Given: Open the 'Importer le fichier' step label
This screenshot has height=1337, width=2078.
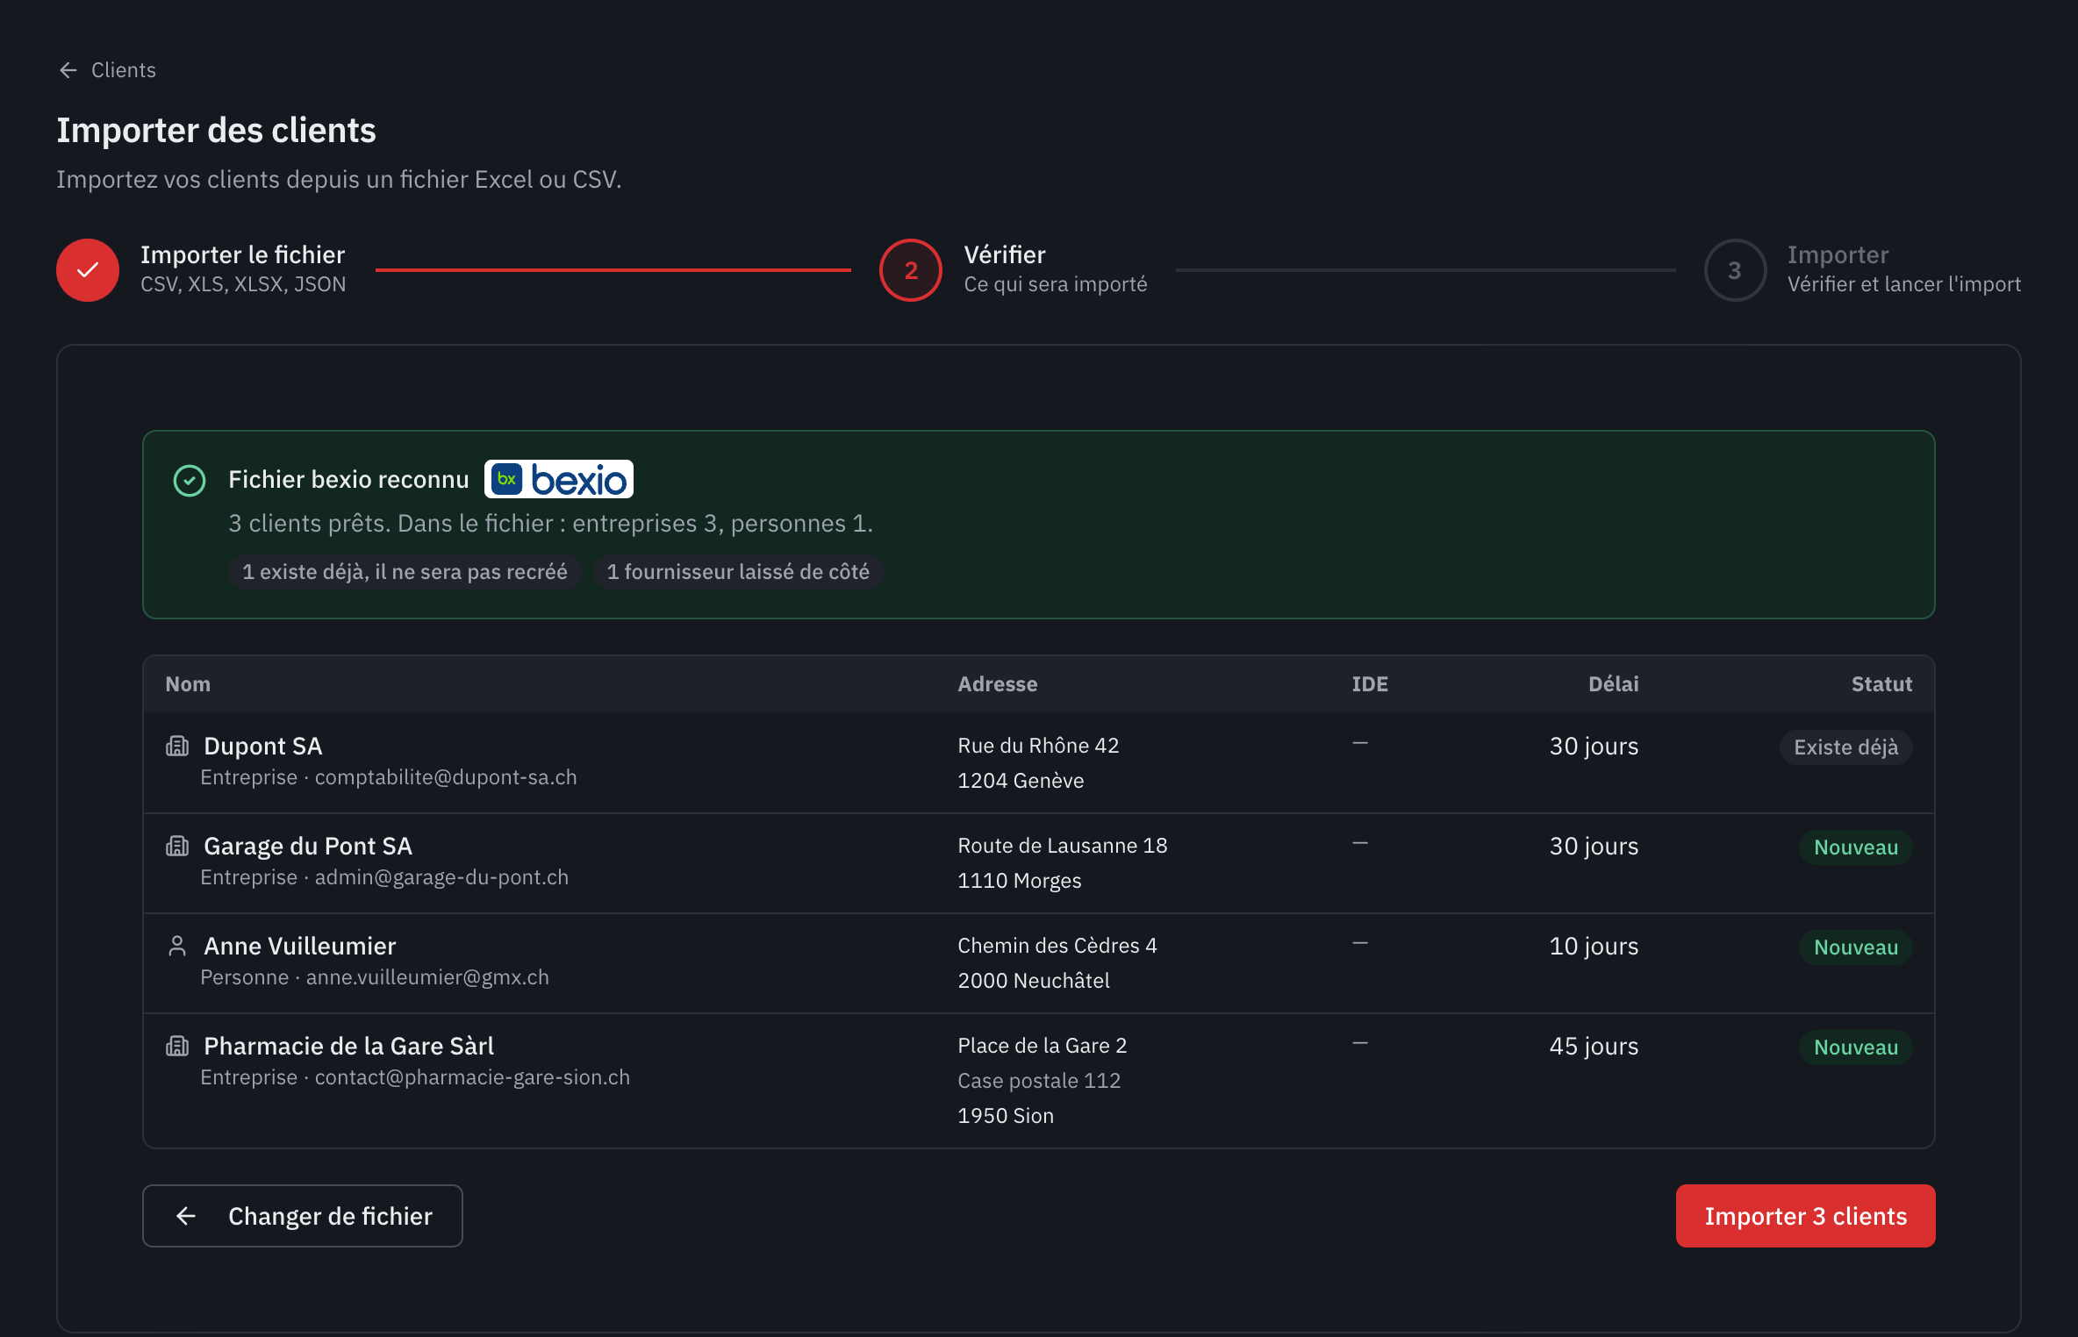Looking at the screenshot, I should (243, 255).
